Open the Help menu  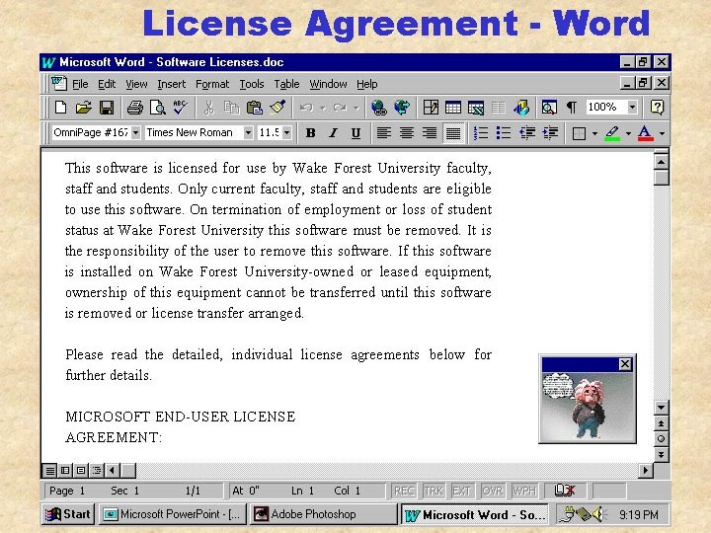[x=366, y=84]
